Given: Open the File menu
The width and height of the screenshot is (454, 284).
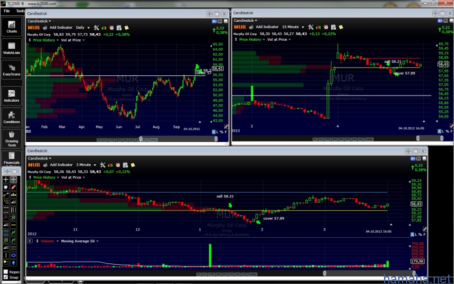Looking at the screenshot, I should [7, 11].
